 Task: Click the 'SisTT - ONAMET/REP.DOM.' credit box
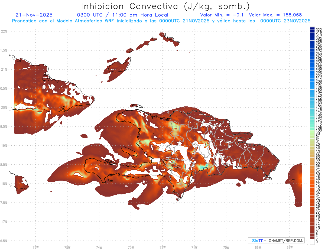(x=276, y=240)
